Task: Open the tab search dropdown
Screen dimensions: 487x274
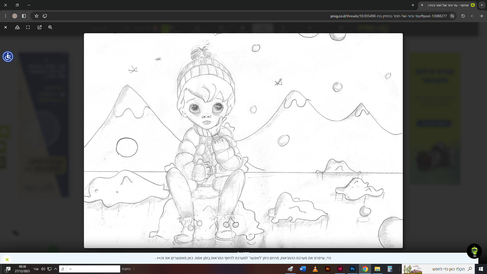Action: pos(482,5)
